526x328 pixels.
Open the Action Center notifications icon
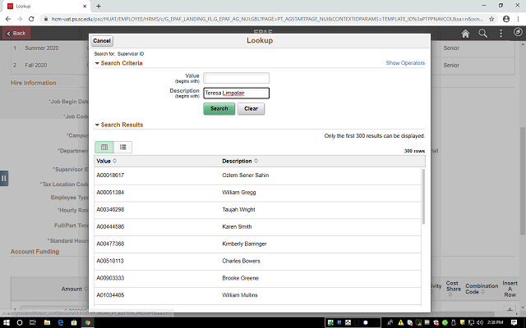pos(514,322)
